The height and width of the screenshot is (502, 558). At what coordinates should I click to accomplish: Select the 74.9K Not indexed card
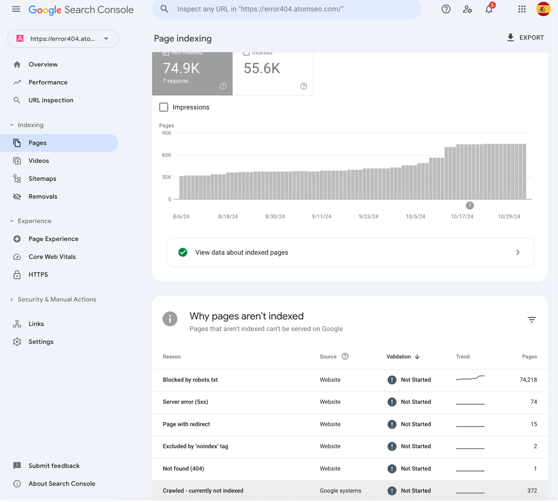point(192,74)
